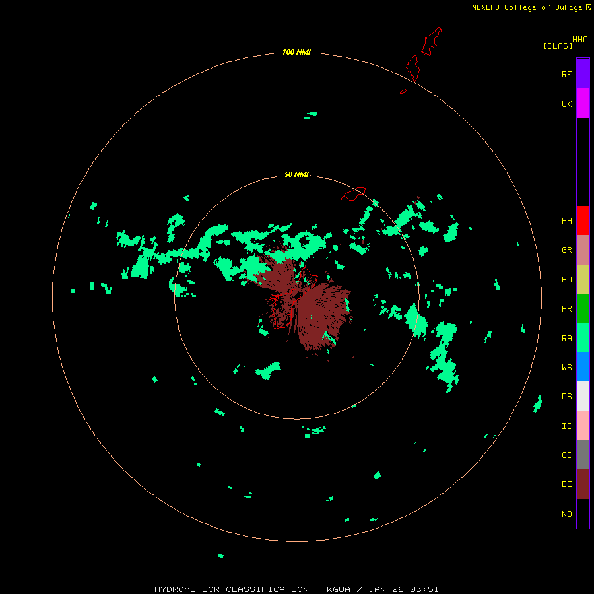Viewport: 594px width, 594px height.
Task: Click the DS legend label
Action: (566, 397)
